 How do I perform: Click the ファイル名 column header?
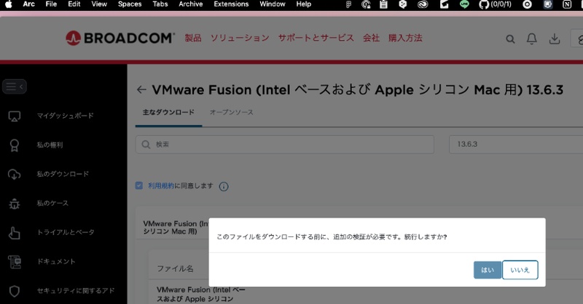pos(175,269)
